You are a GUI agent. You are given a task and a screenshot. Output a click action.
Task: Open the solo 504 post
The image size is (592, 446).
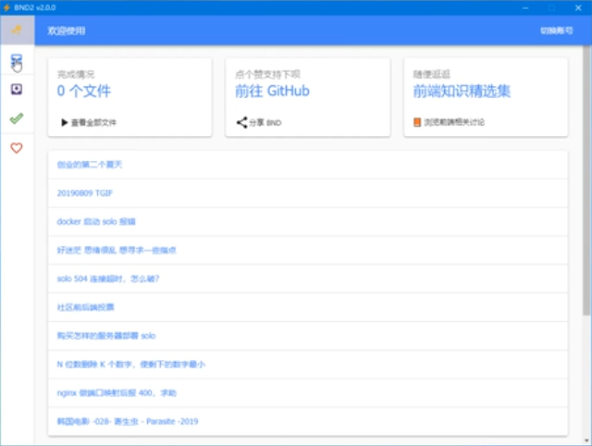[x=108, y=279]
